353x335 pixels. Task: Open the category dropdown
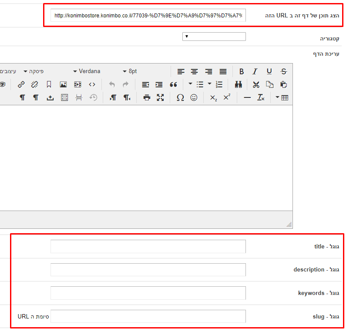pos(214,37)
